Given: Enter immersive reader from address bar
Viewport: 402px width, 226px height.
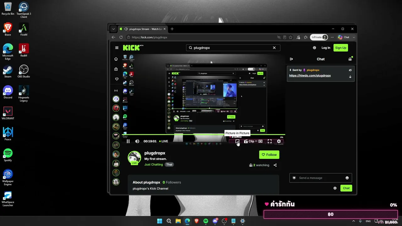Looking at the screenshot, I should (285, 37).
